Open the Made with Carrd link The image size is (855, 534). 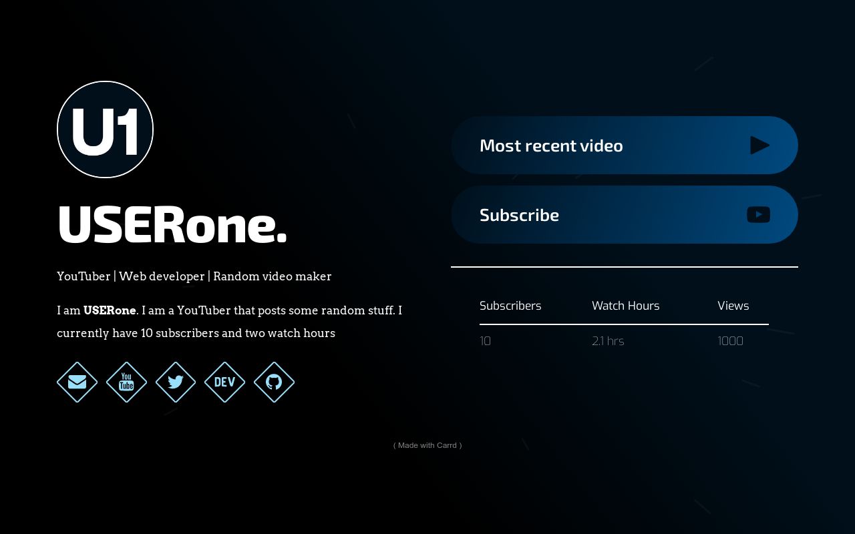click(427, 445)
